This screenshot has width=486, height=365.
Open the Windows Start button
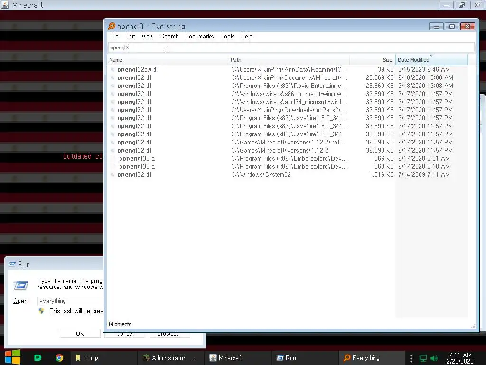click(x=13, y=357)
